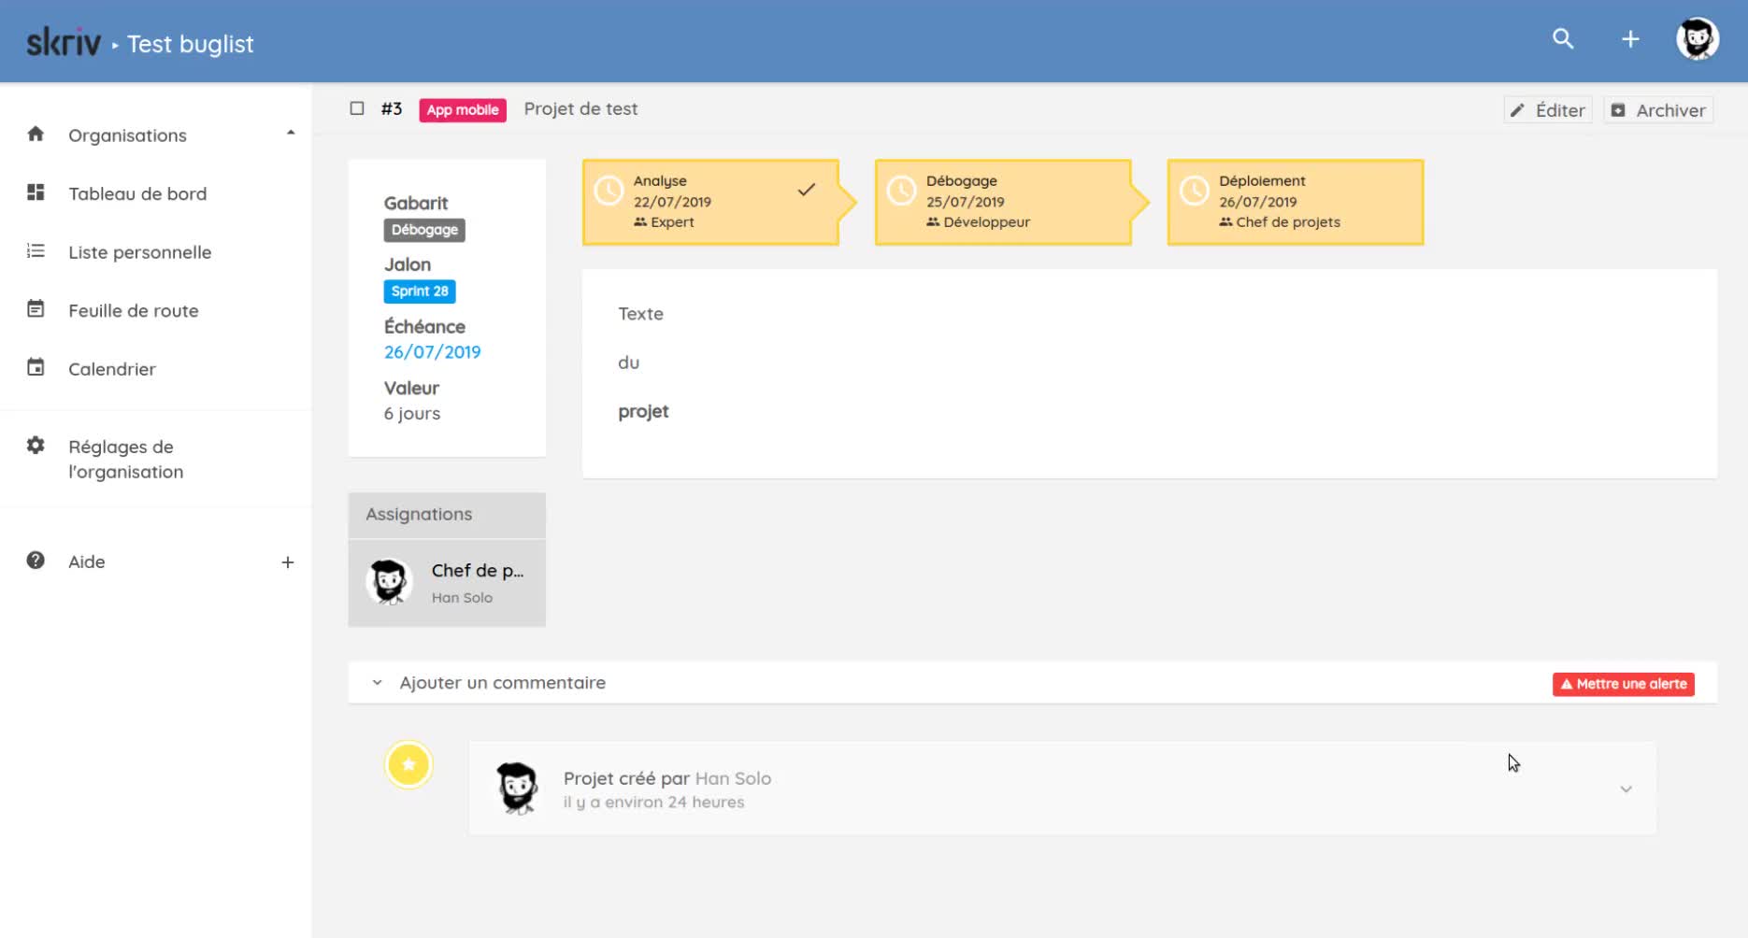Click the pink App mobile tag
Viewport: 1748px width, 938px height.
(463, 110)
